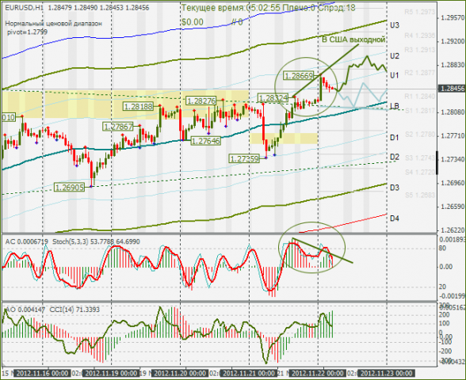Click the 1.27646 price label

pos(206,141)
